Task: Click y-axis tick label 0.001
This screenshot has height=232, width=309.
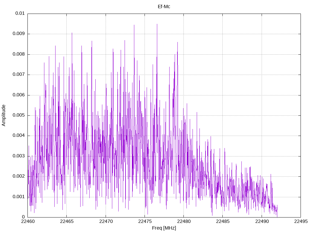Action: pos(19,197)
